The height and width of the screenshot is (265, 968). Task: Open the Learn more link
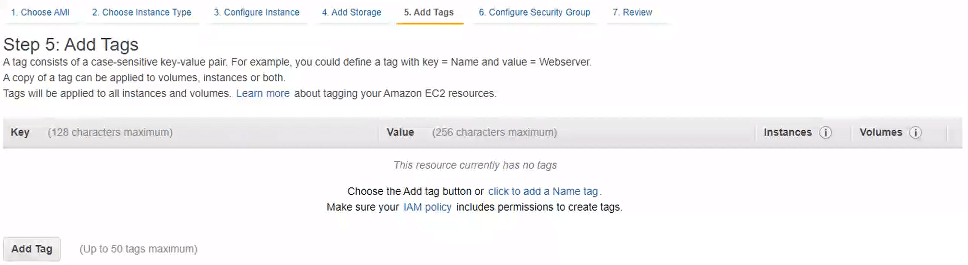(263, 94)
